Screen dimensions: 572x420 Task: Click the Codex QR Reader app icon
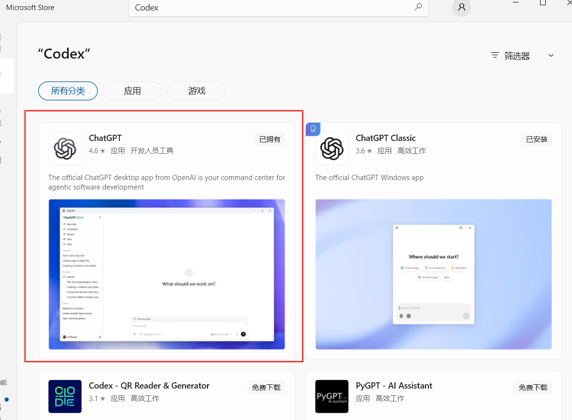point(65,396)
